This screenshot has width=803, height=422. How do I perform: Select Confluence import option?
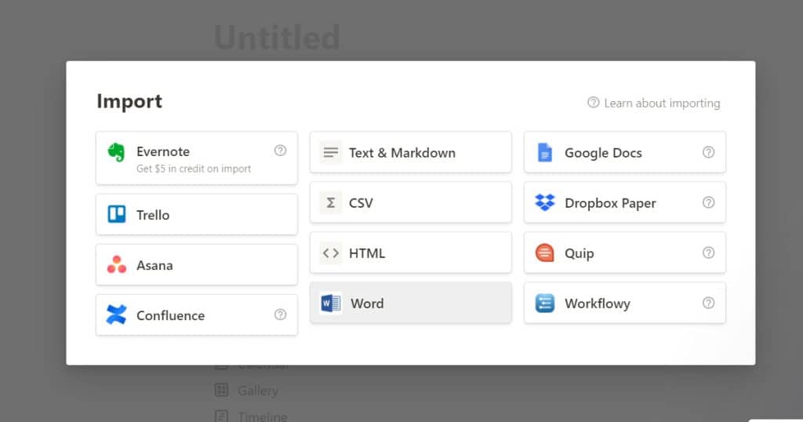click(x=197, y=315)
